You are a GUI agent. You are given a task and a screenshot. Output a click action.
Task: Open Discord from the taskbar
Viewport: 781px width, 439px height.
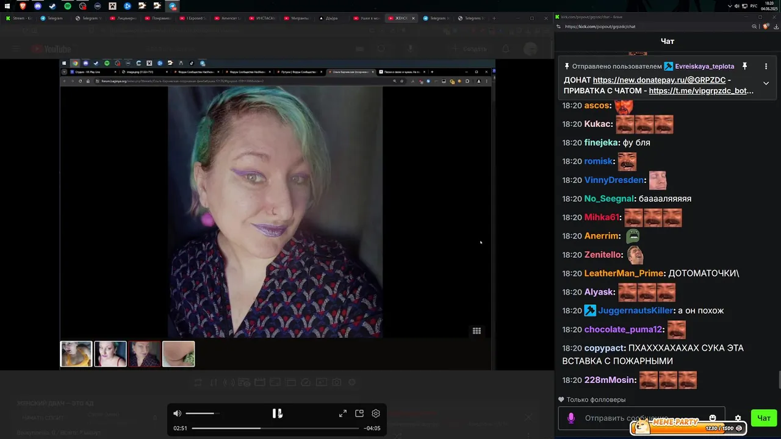point(38,6)
